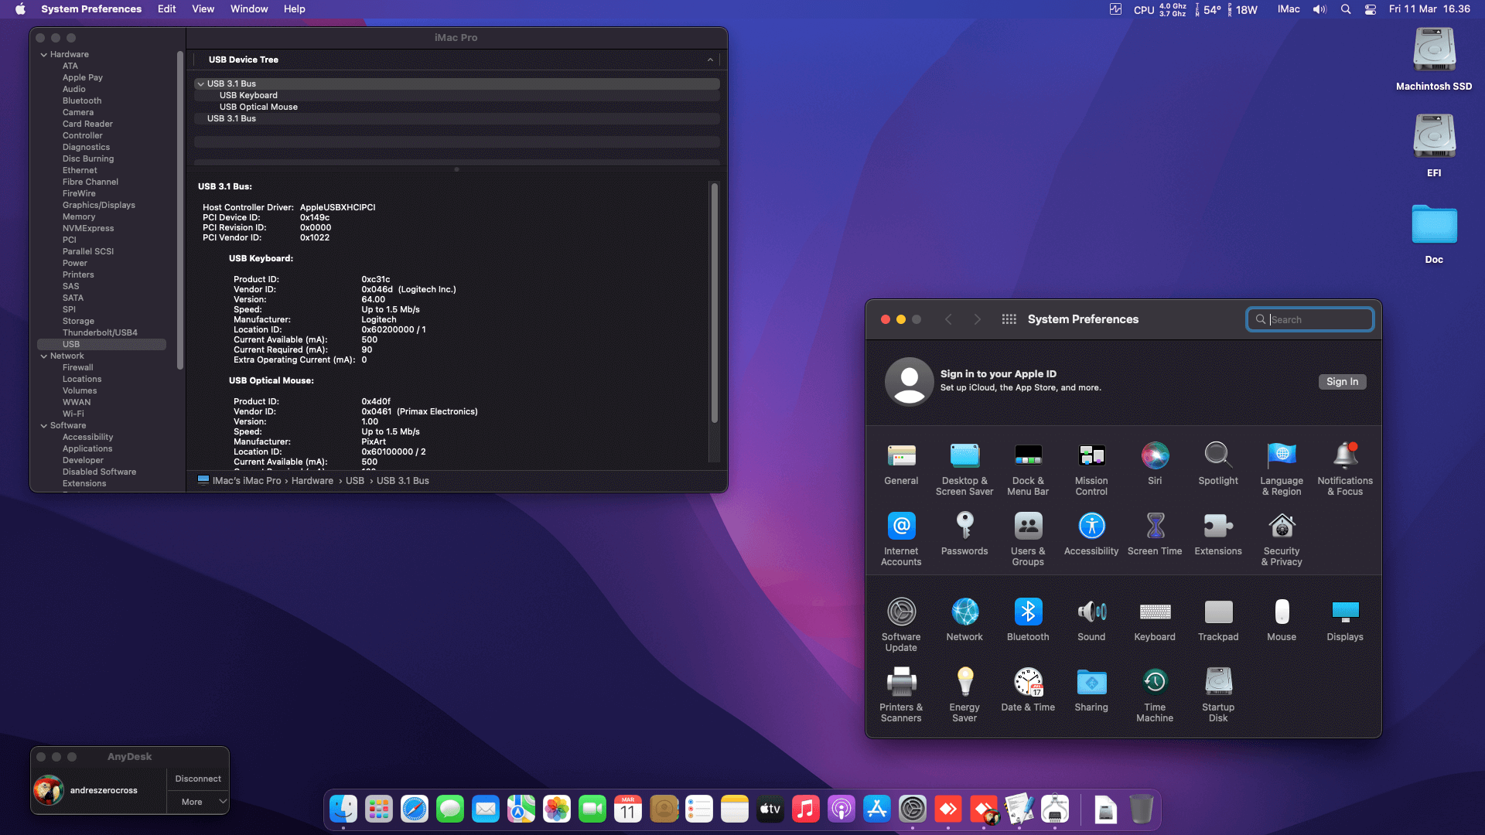Open Notifications & Focus pane
This screenshot has height=835, width=1485.
(x=1345, y=469)
